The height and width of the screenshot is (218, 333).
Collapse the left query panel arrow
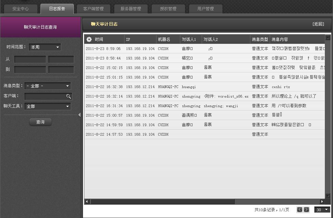[x=80, y=115]
